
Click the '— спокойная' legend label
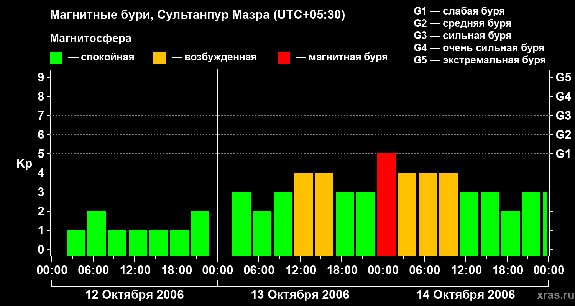coord(101,58)
